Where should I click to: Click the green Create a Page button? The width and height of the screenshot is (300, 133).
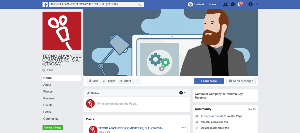(x=53, y=128)
